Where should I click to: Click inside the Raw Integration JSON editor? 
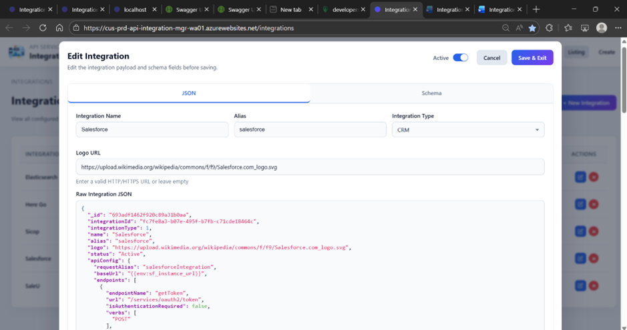point(310,265)
